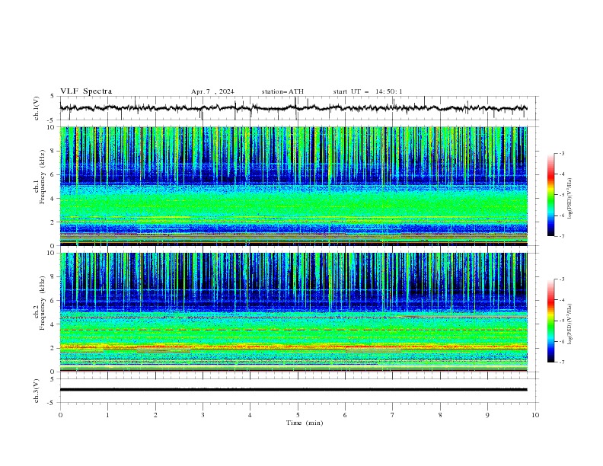
Task: Click the ch.2 colorbar log(PSD) label
Action: pos(570,324)
